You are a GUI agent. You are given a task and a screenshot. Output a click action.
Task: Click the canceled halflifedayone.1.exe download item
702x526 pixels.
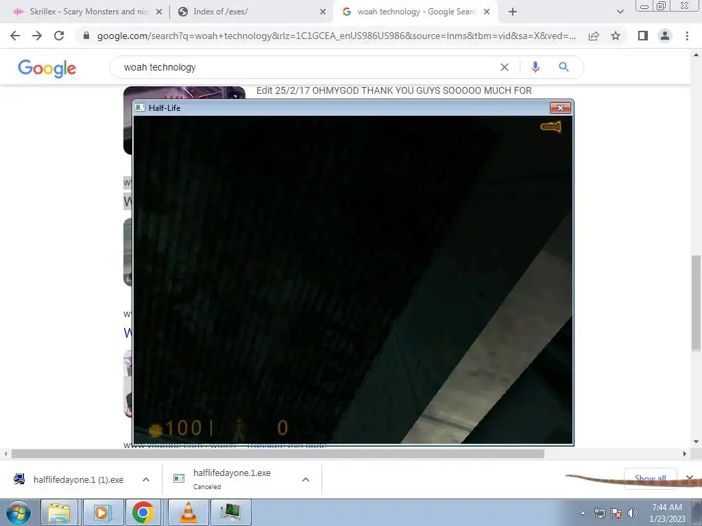[232, 479]
